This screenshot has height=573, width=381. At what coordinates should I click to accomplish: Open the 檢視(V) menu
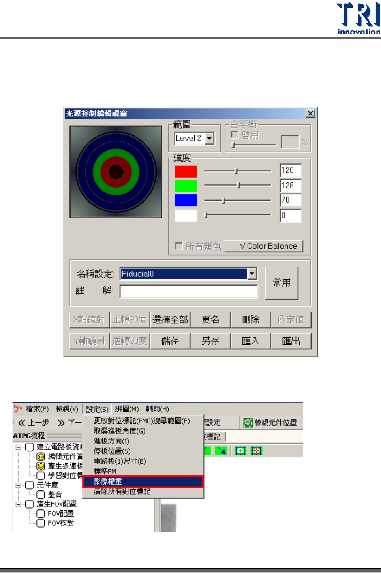click(67, 409)
